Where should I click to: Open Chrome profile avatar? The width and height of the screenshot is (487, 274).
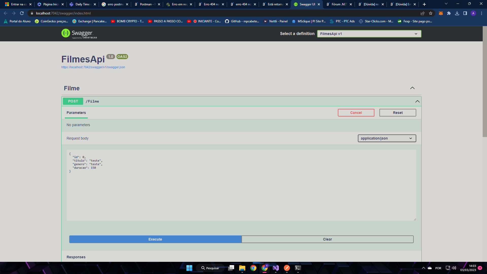(x=473, y=13)
